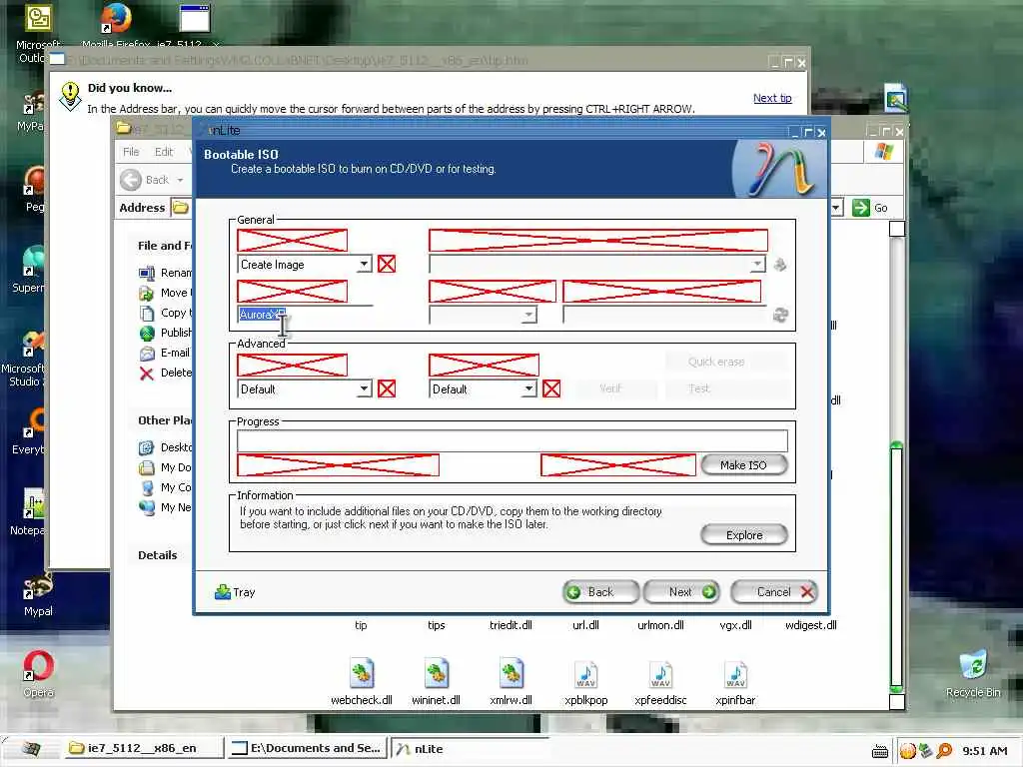Open Desktop in Other Places
This screenshot has height=767, width=1023.
point(166,447)
